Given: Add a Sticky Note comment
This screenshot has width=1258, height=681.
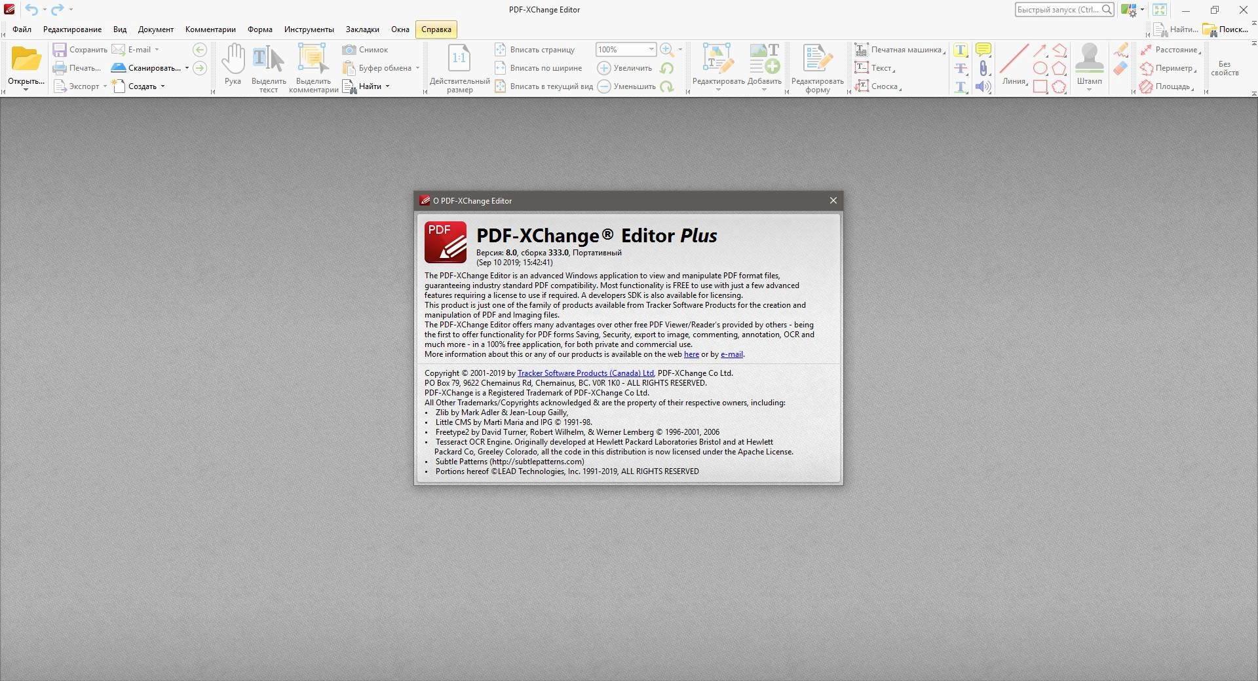Looking at the screenshot, I should pyautogui.click(x=983, y=50).
